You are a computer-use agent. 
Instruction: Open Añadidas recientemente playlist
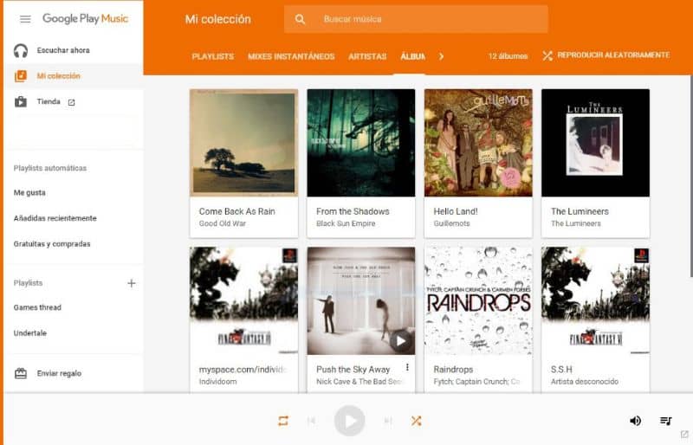point(55,218)
